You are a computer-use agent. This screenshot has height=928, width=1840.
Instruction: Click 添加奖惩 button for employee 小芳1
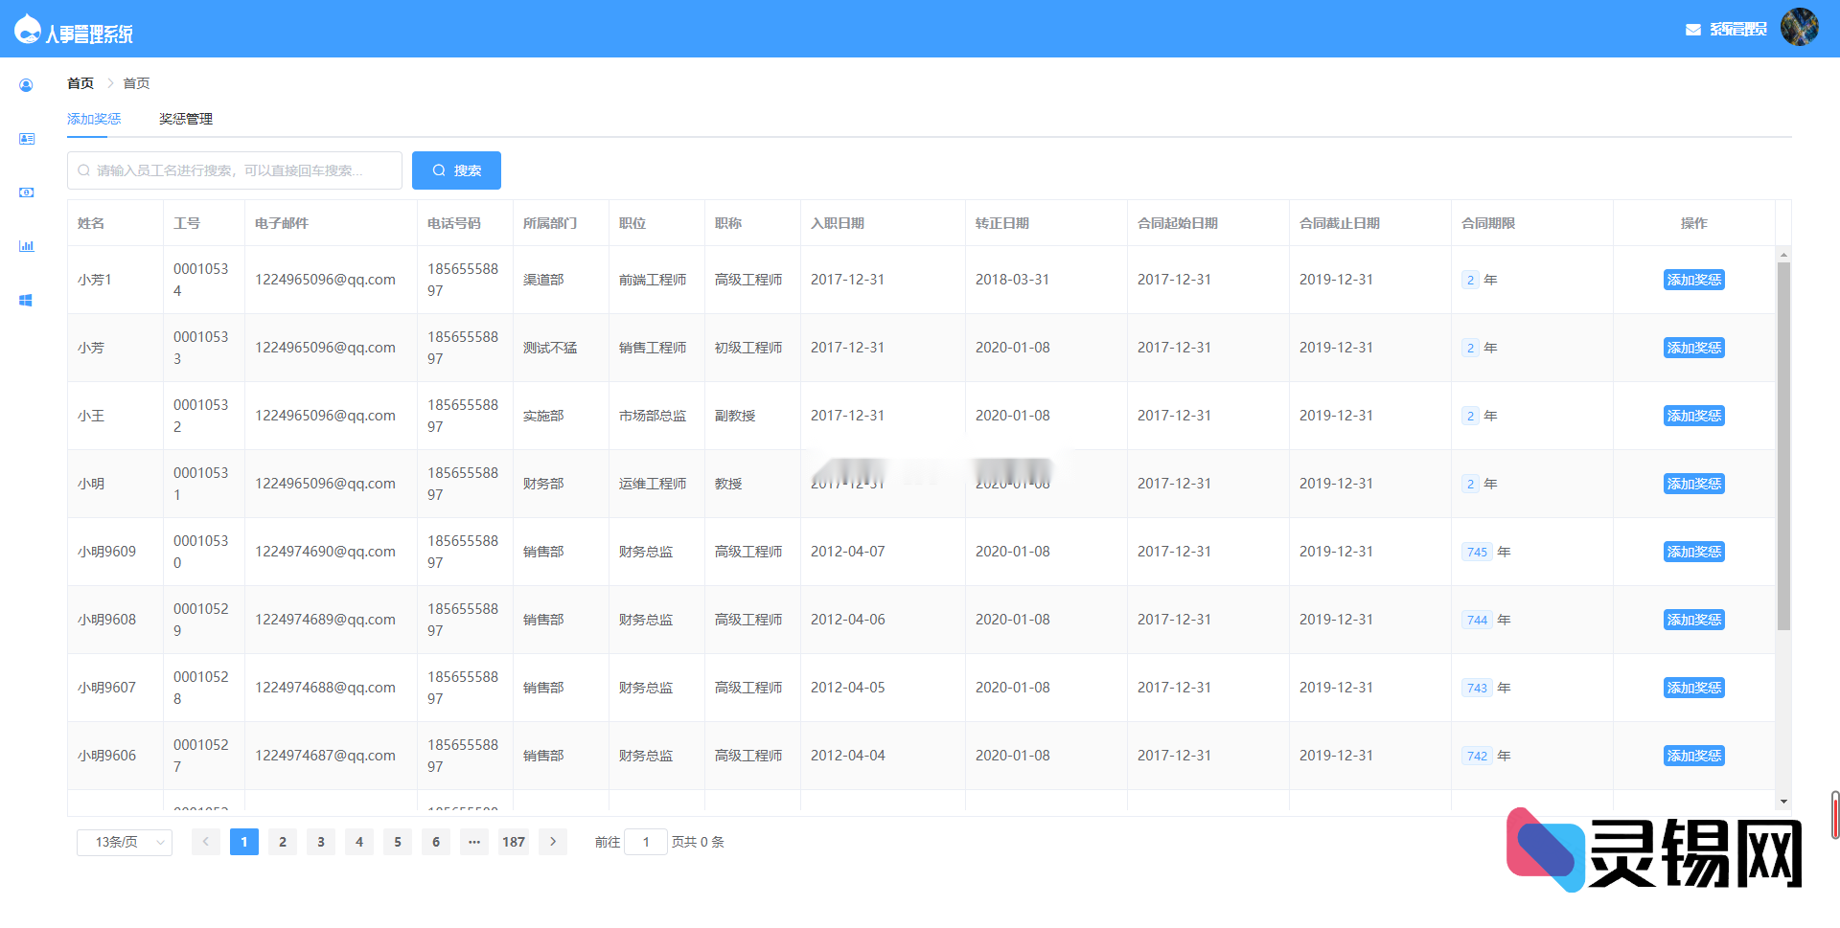coord(1693,280)
